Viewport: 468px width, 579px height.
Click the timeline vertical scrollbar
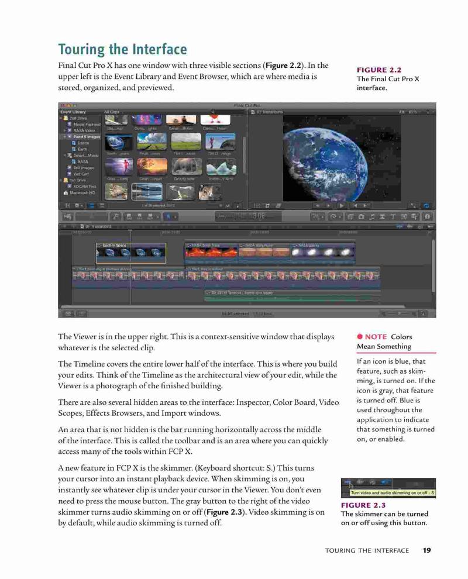433,266
